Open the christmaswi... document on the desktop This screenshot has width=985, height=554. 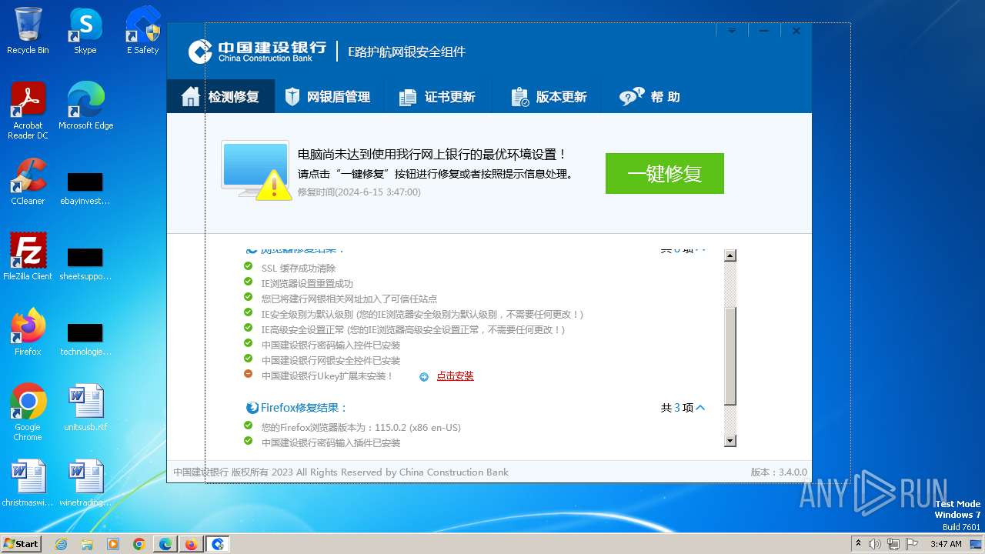[x=28, y=483]
